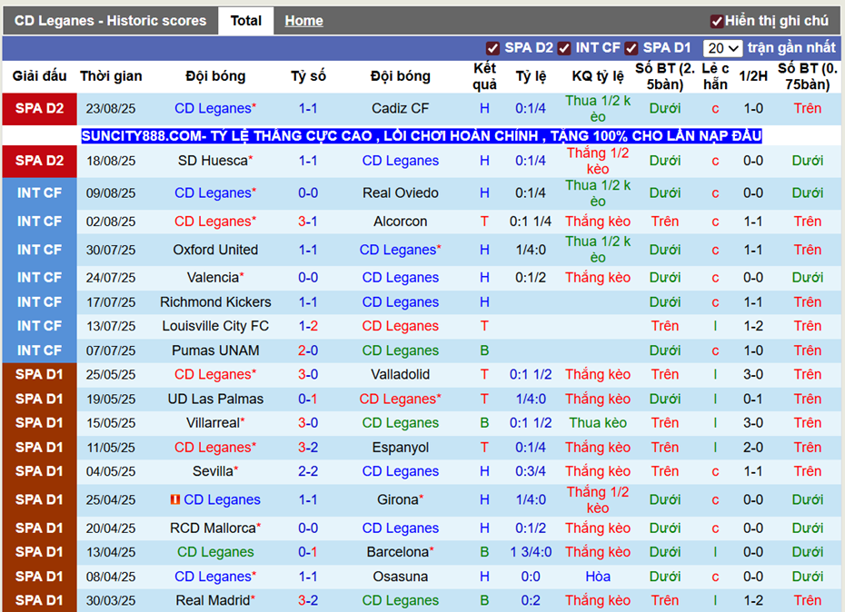Click the KQ tỷ lệ column header
This screenshot has height=612, width=845.
pos(598,76)
